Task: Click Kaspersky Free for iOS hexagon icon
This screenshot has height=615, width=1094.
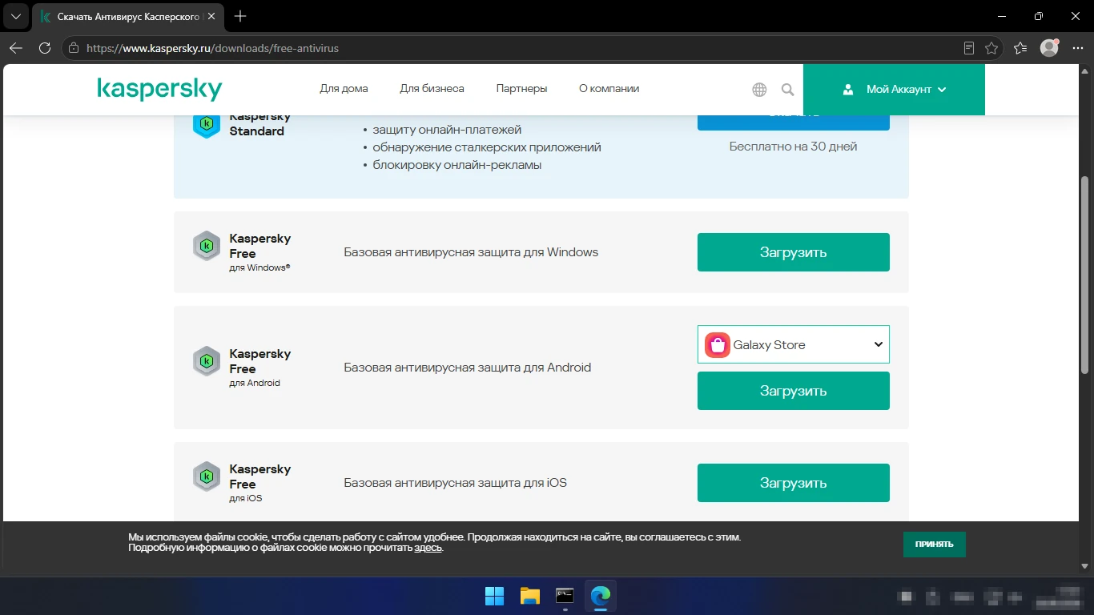Action: (x=207, y=476)
